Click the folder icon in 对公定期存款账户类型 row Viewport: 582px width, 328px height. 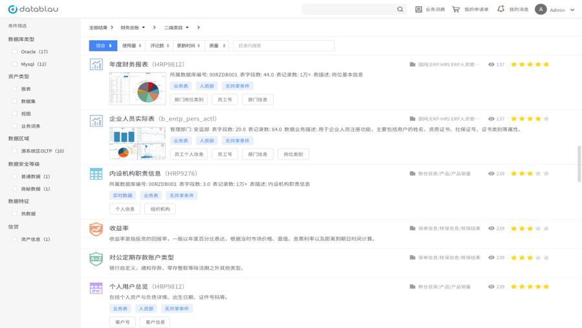[x=412, y=257]
